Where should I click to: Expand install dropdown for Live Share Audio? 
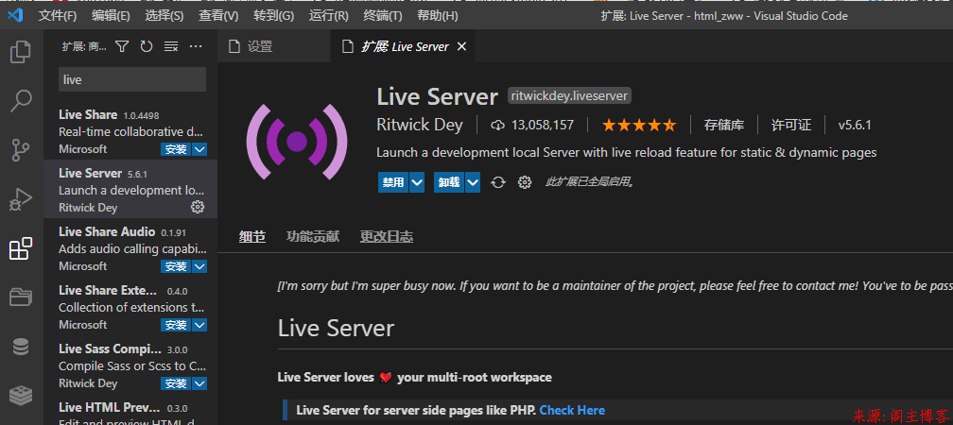pos(200,266)
